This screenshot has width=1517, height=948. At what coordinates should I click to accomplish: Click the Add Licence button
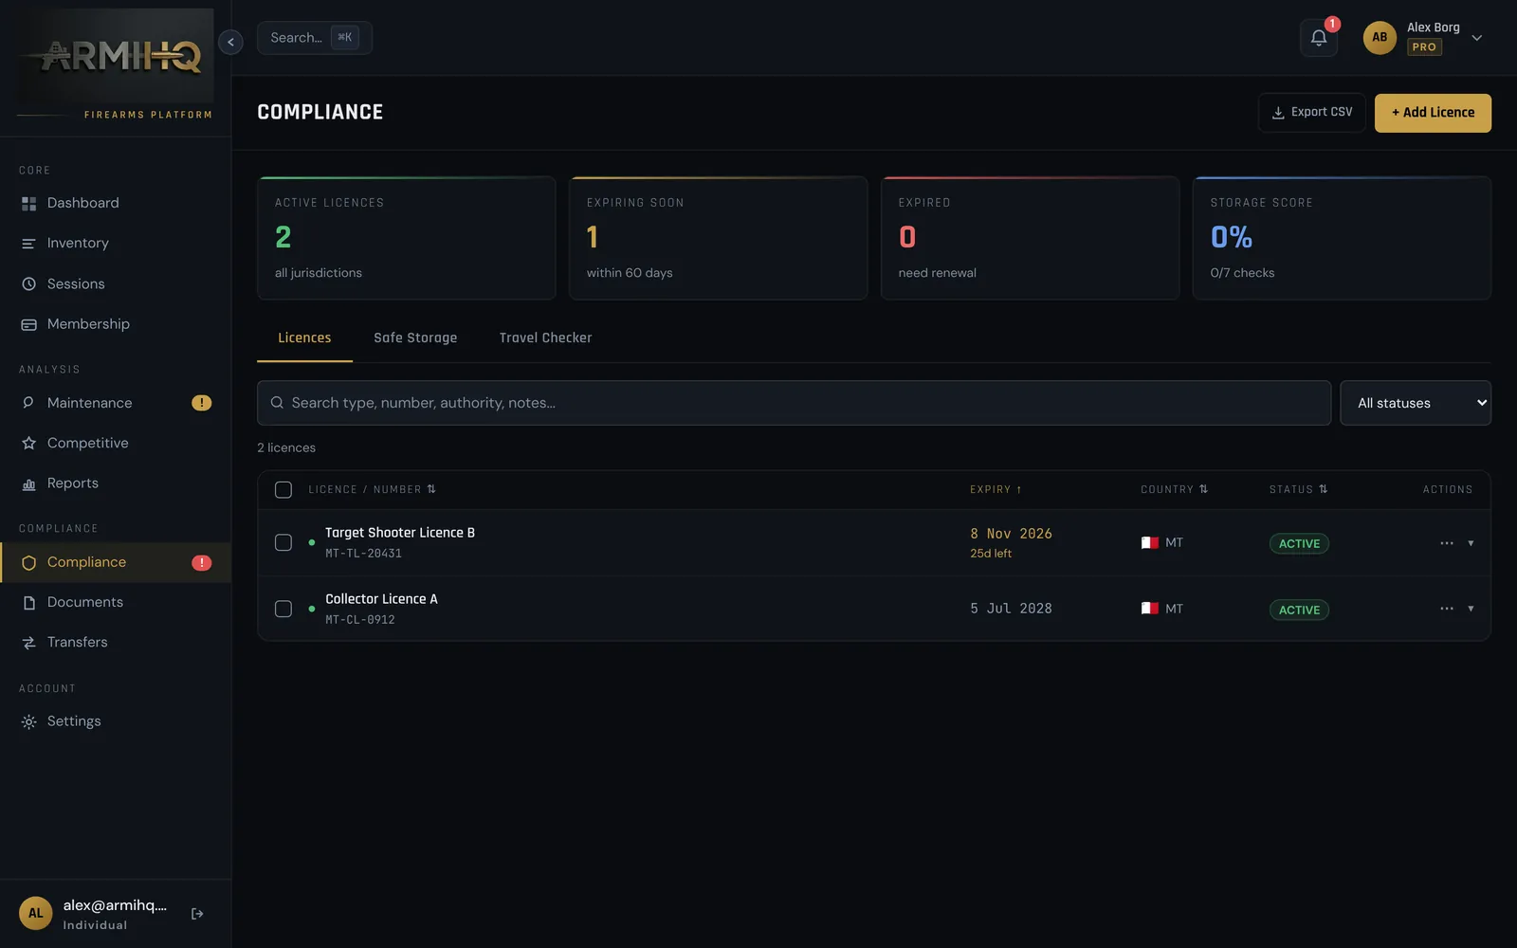[1433, 113]
